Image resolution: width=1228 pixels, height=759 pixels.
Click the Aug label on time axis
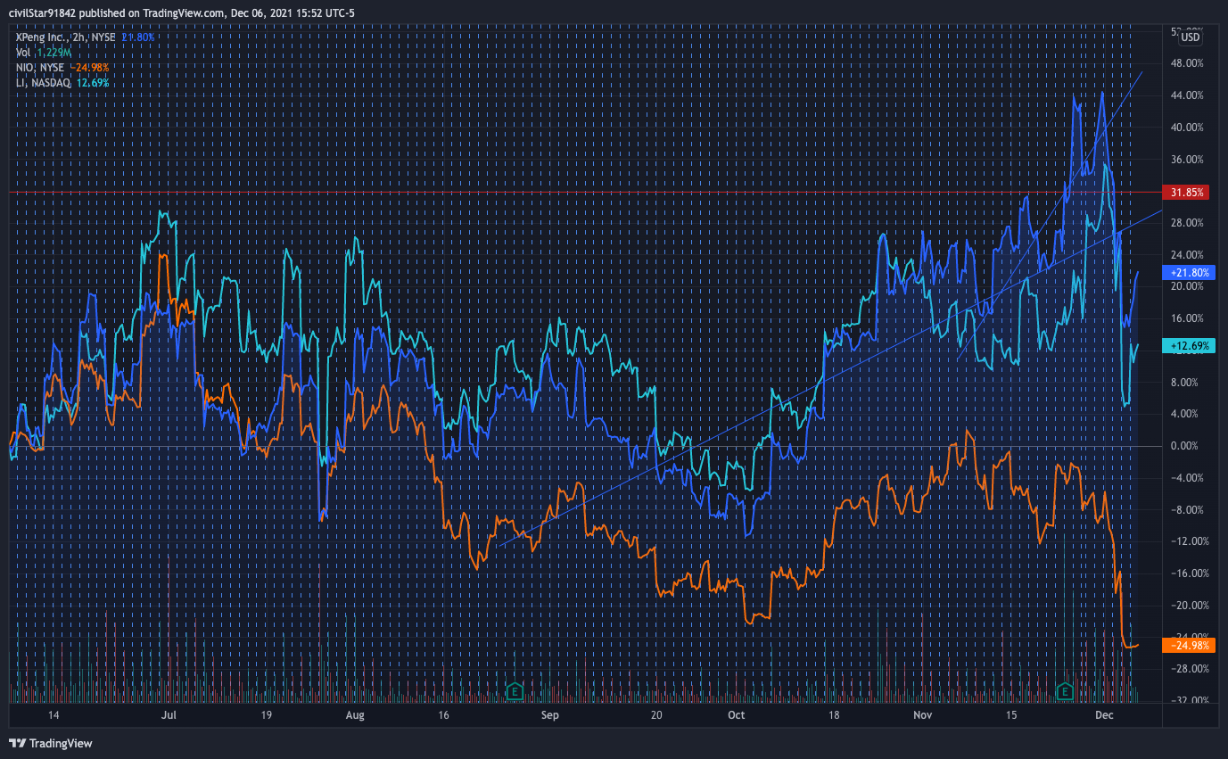[355, 715]
